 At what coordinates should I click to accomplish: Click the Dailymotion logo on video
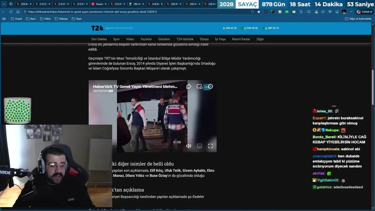click(x=103, y=91)
